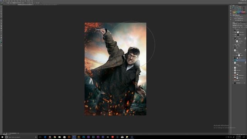Click the delete layer trash icon

pyautogui.click(x=245, y=134)
